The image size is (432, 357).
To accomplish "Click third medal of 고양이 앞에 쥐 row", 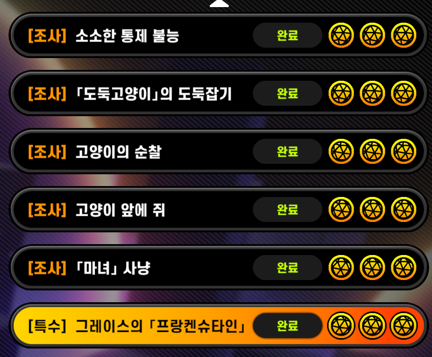I will pyautogui.click(x=404, y=210).
